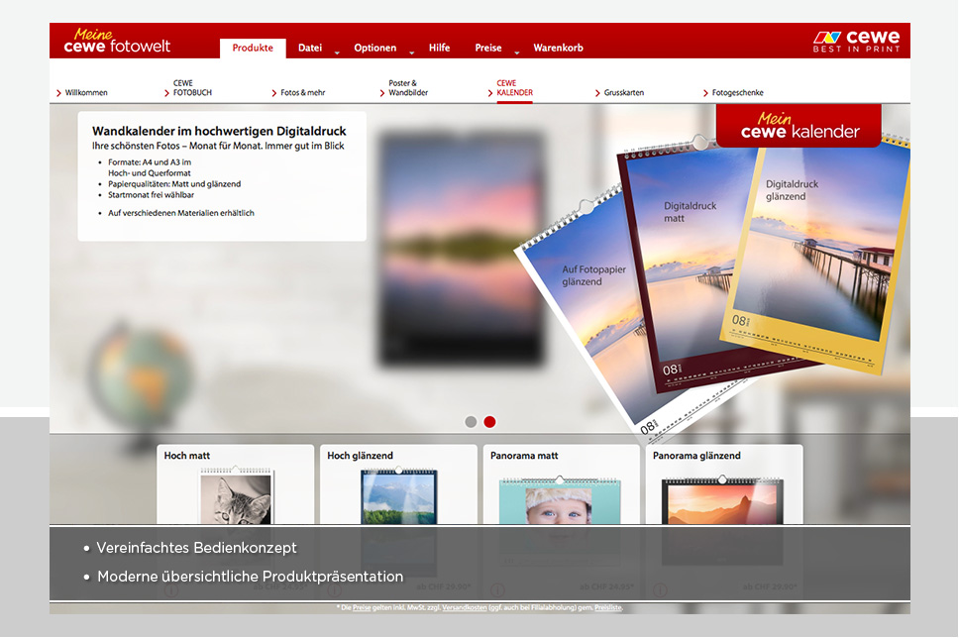Click 'Startmonat frei wählbar' bullet text
Screen dimensions: 959x638
coord(151,195)
